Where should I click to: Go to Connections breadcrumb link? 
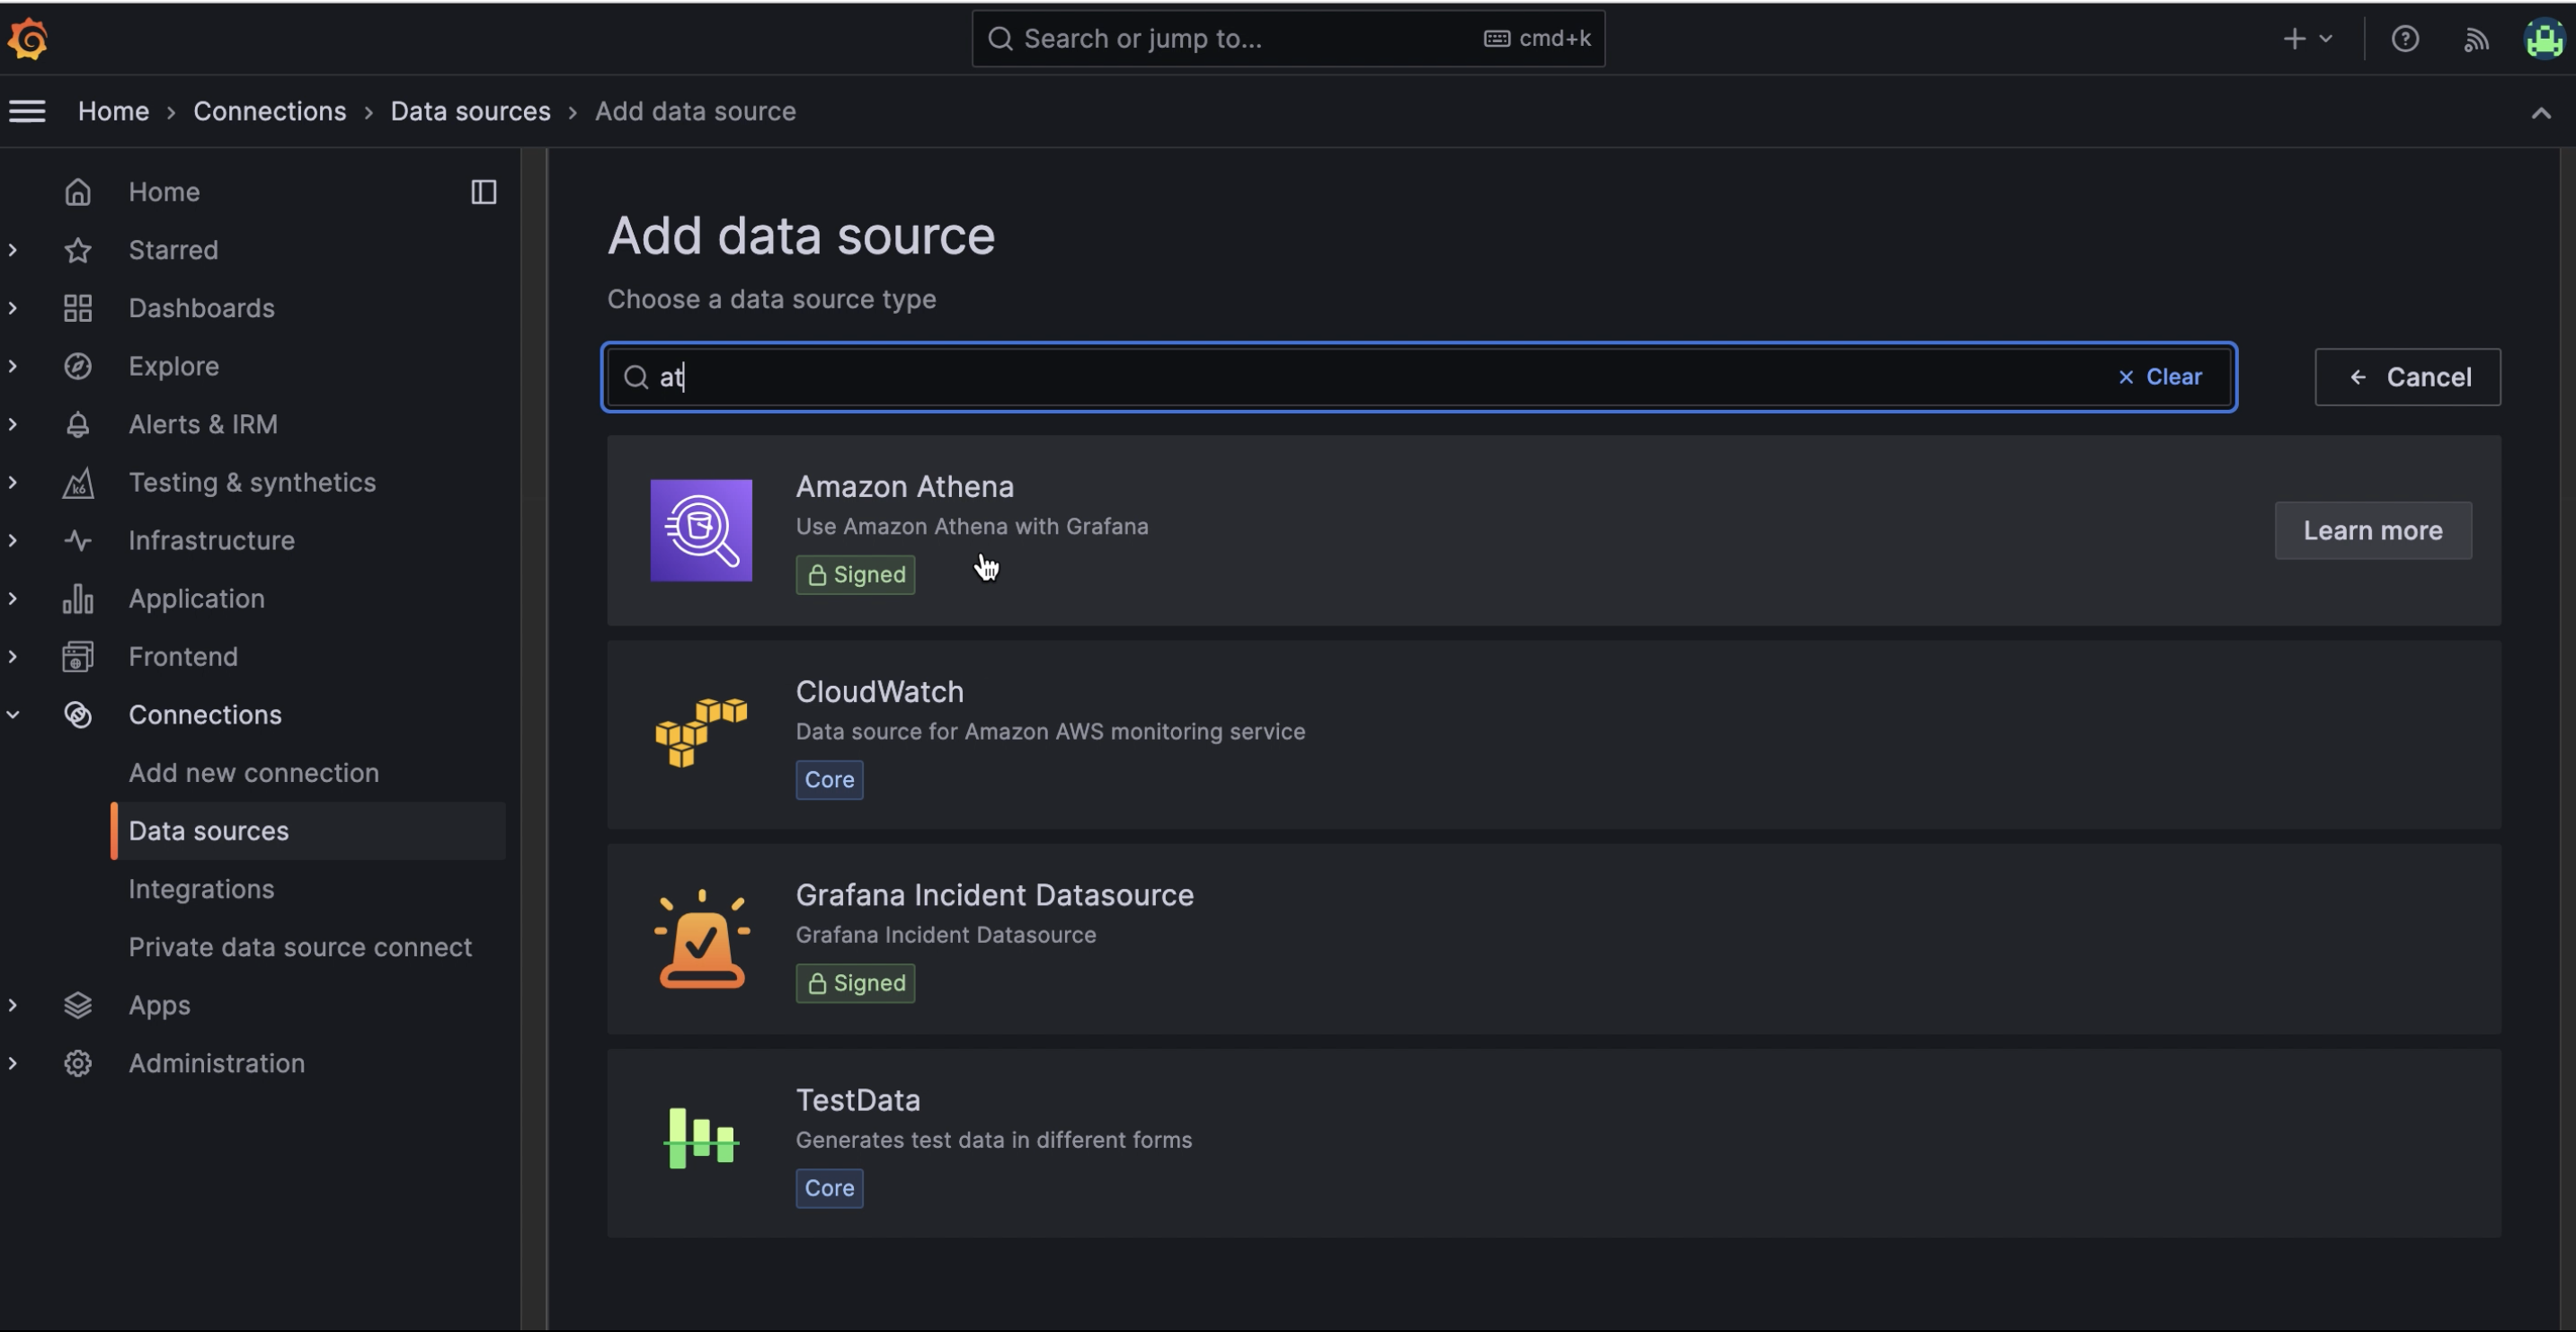269,111
